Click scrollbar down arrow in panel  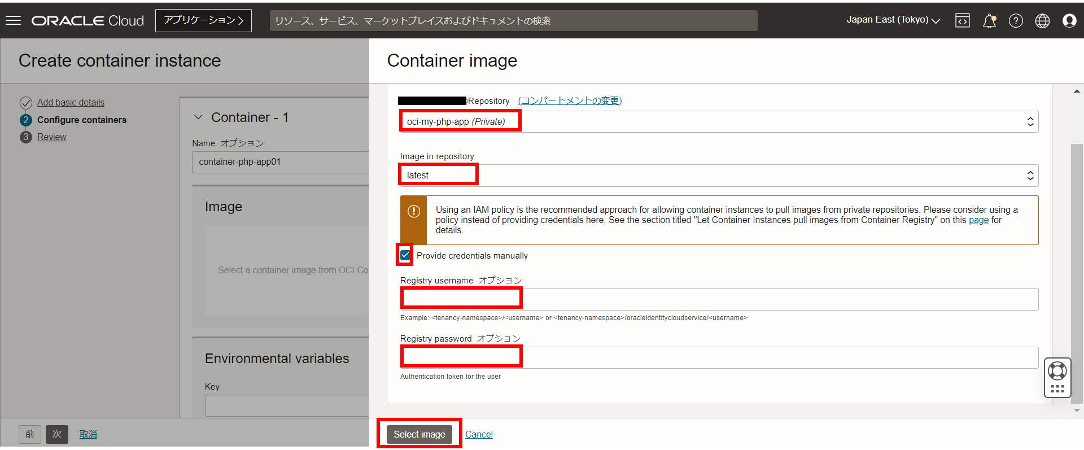[1077, 410]
